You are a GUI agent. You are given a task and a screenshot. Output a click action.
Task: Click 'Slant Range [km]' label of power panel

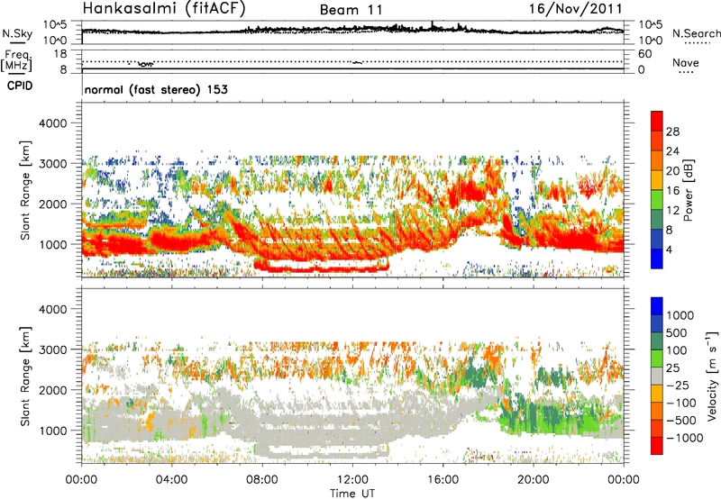(x=25, y=190)
